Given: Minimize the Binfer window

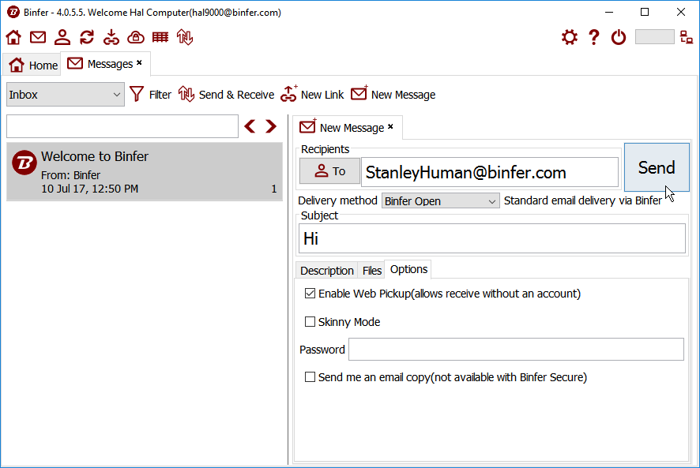Looking at the screenshot, I should pos(609,12).
